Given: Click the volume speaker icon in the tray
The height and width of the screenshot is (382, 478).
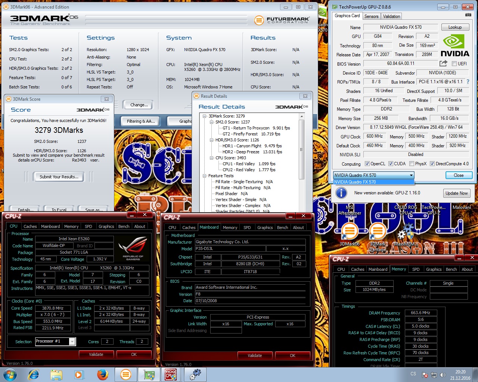Looking at the screenshot, I should (443, 375).
